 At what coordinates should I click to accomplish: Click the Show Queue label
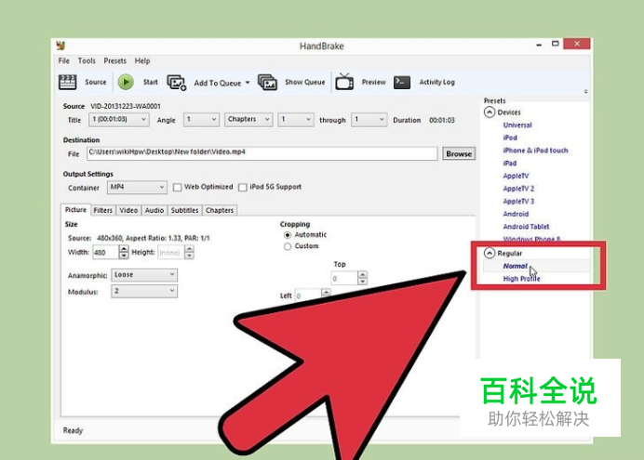[x=304, y=82]
